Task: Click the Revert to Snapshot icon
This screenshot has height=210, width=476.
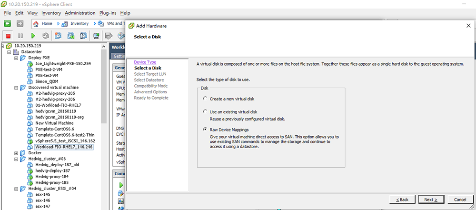Action: pyautogui.click(x=71, y=36)
